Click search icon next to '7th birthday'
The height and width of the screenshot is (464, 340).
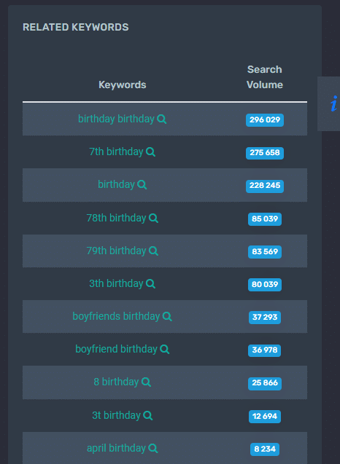[x=150, y=152]
